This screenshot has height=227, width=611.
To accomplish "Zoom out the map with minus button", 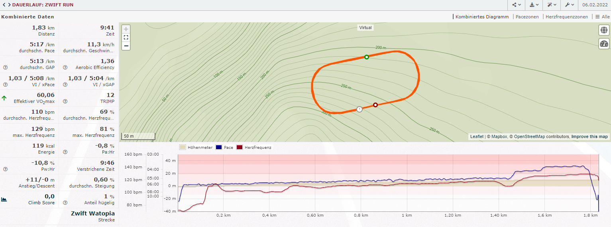I will (x=126, y=46).
